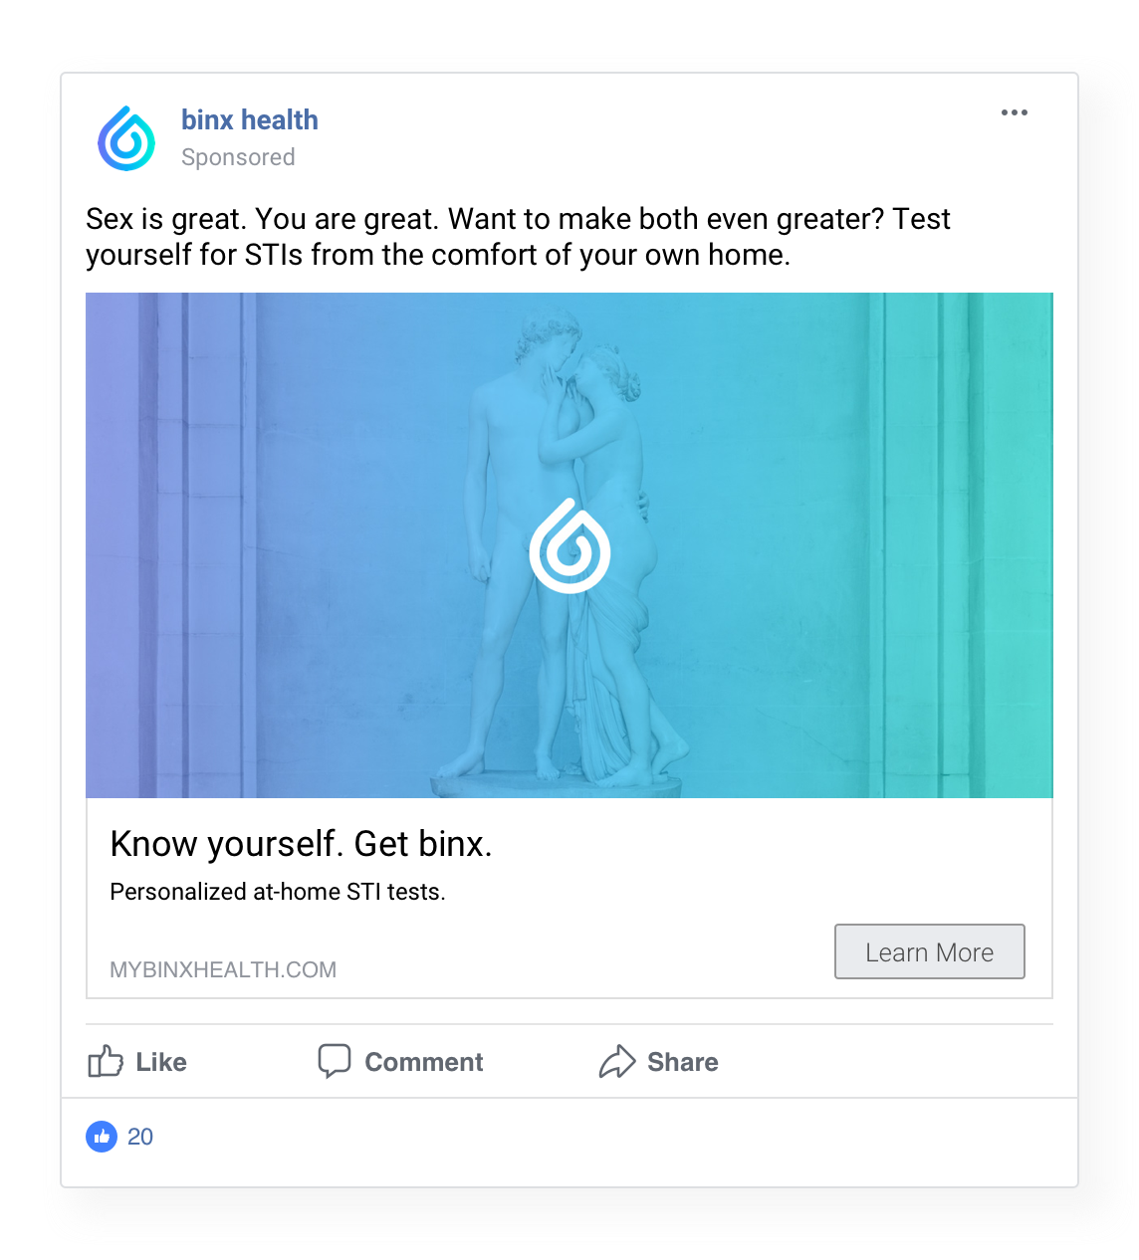Image resolution: width=1139 pixels, height=1260 pixels.
Task: Click the thumbs-up Like icon
Action: [106, 1061]
